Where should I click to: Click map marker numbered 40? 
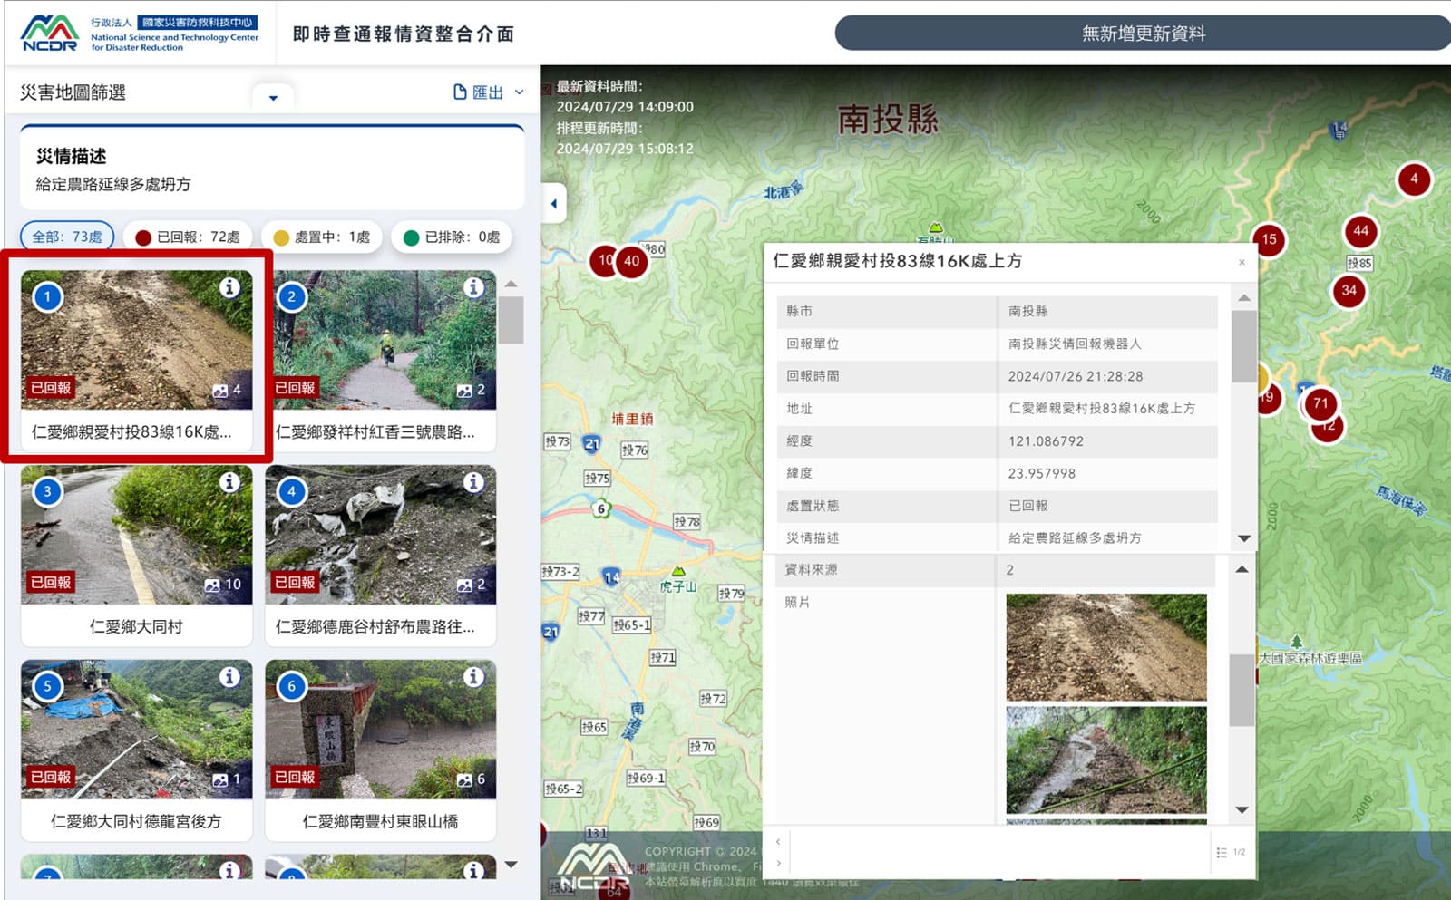click(x=631, y=261)
